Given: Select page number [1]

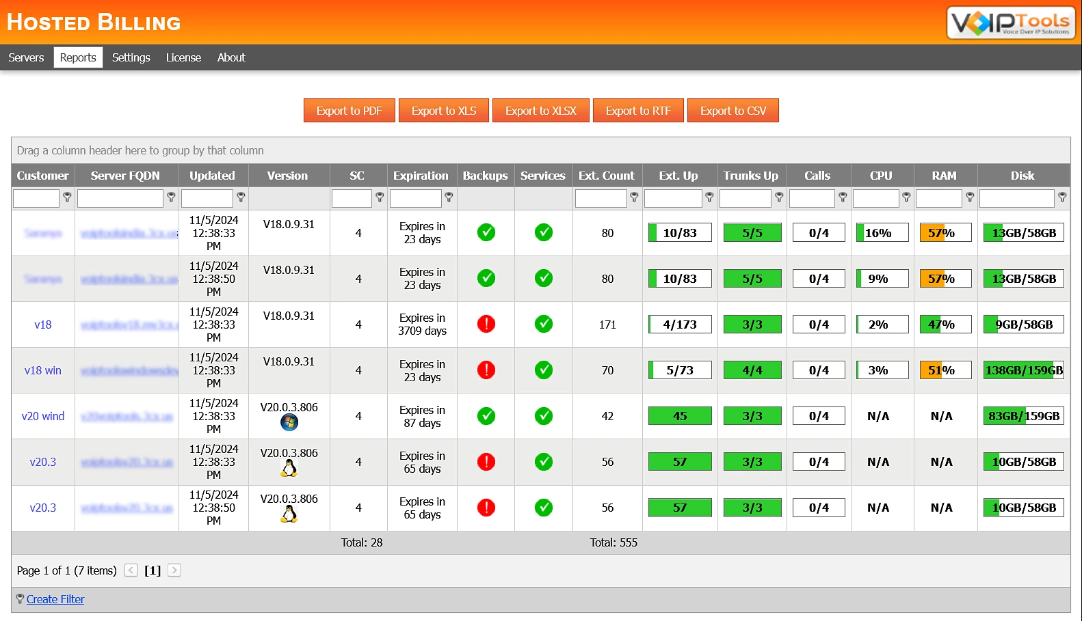Looking at the screenshot, I should pos(153,570).
